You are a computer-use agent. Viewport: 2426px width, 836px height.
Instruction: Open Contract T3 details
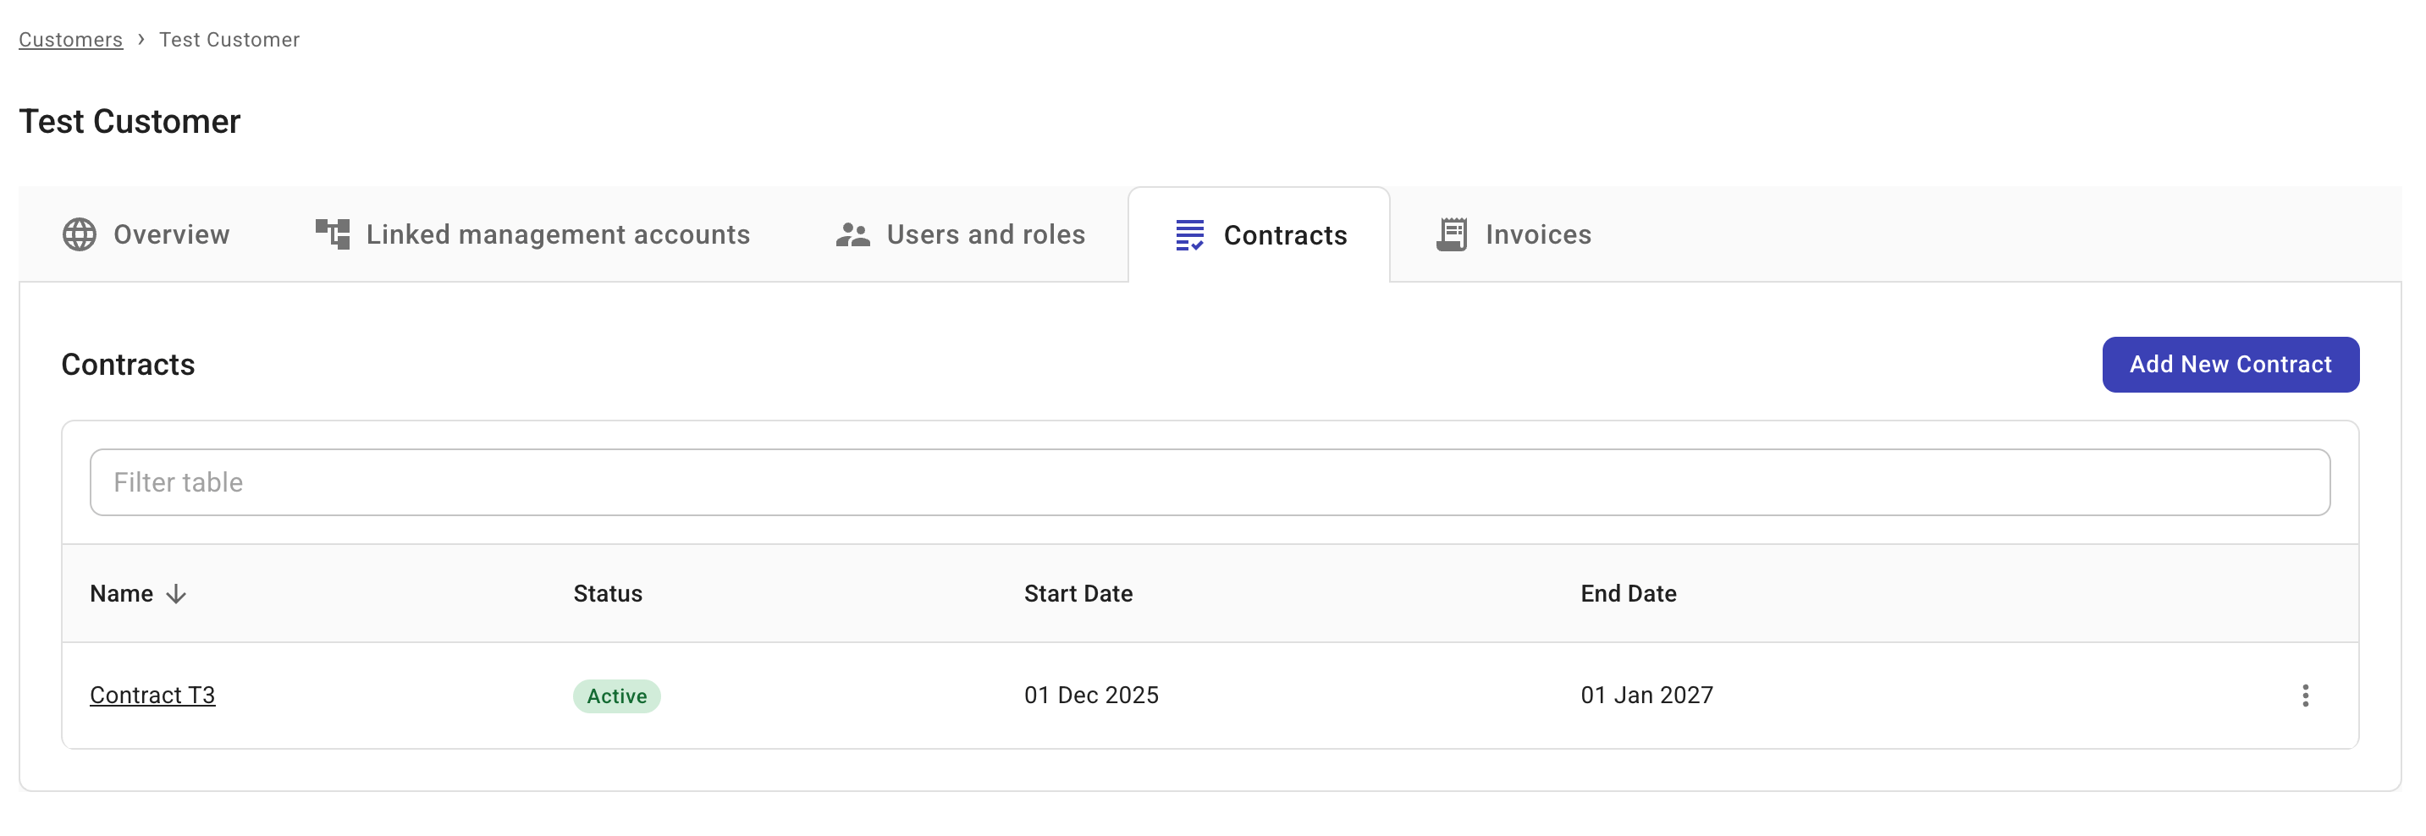point(152,695)
